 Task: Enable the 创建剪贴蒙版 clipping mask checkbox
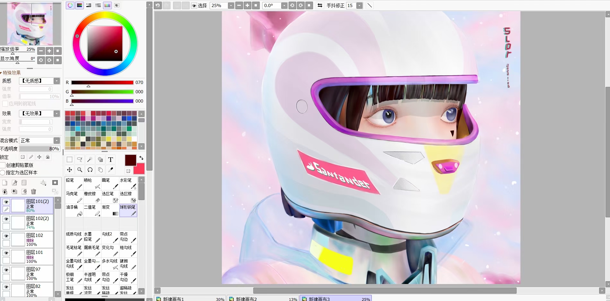tap(3, 165)
